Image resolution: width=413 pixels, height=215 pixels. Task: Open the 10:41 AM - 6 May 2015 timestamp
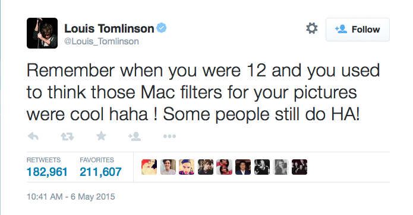click(71, 197)
